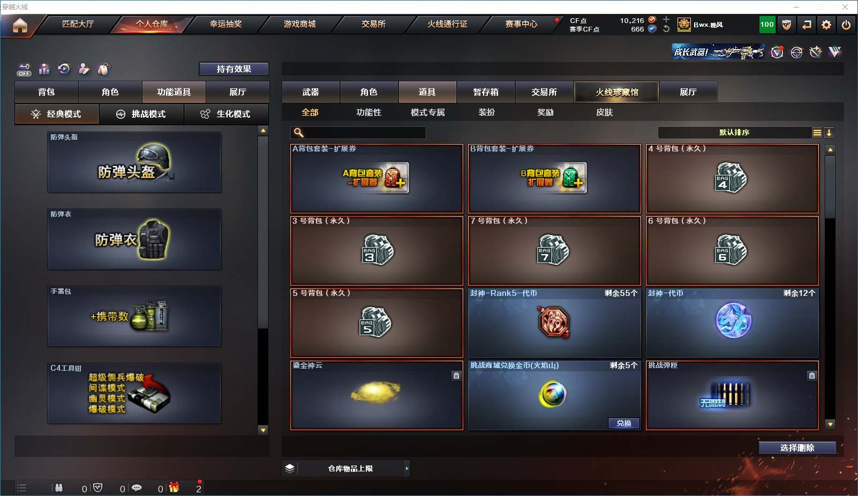The width and height of the screenshot is (858, 496).
Task: Click the plus icon to recharge CF points
Action: pyautogui.click(x=666, y=19)
